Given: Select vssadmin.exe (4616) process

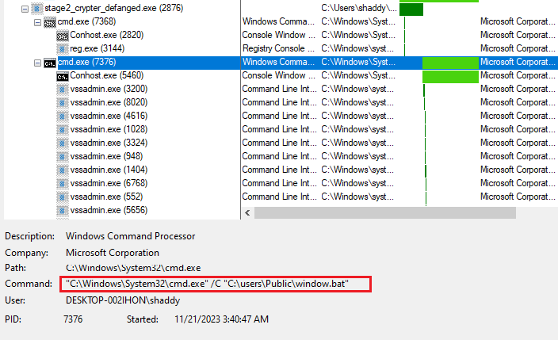Looking at the screenshot, I should point(109,116).
